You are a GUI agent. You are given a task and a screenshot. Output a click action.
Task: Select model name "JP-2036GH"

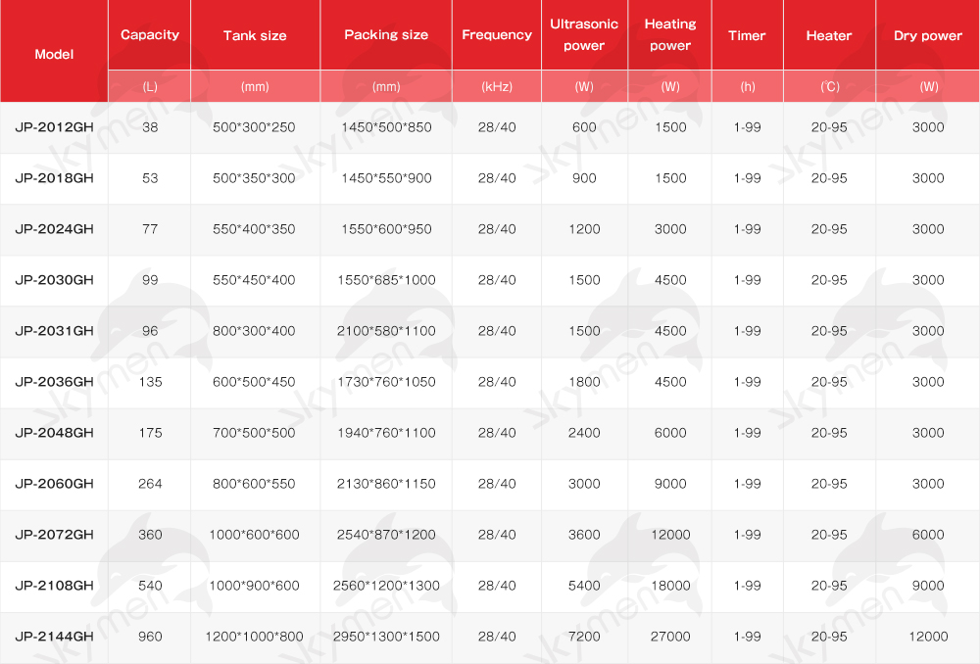point(54,382)
